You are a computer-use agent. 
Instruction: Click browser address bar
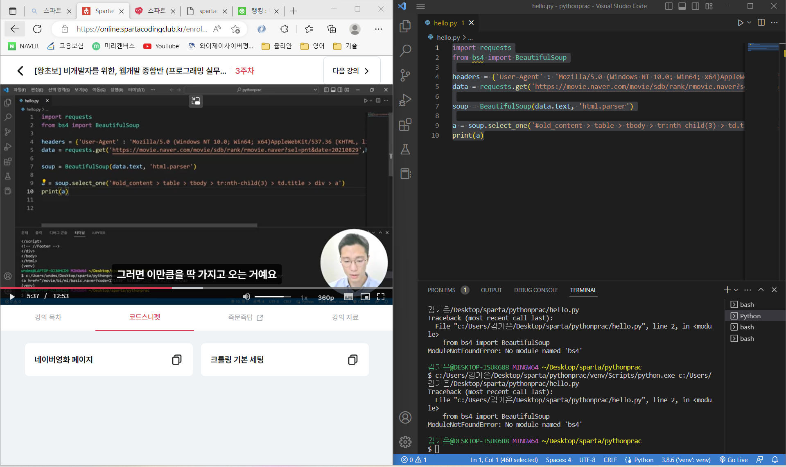(142, 29)
